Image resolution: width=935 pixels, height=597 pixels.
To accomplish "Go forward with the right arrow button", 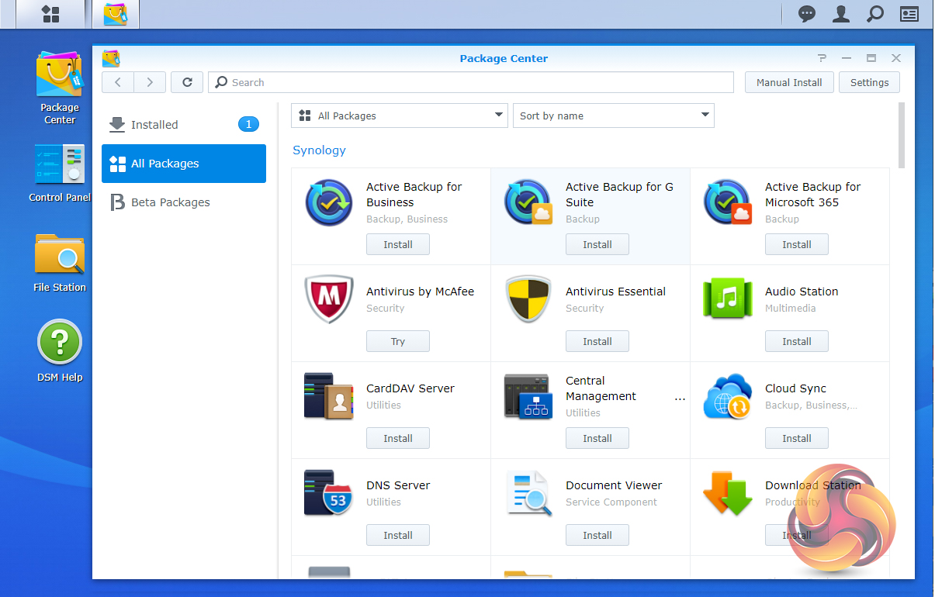I will point(150,82).
